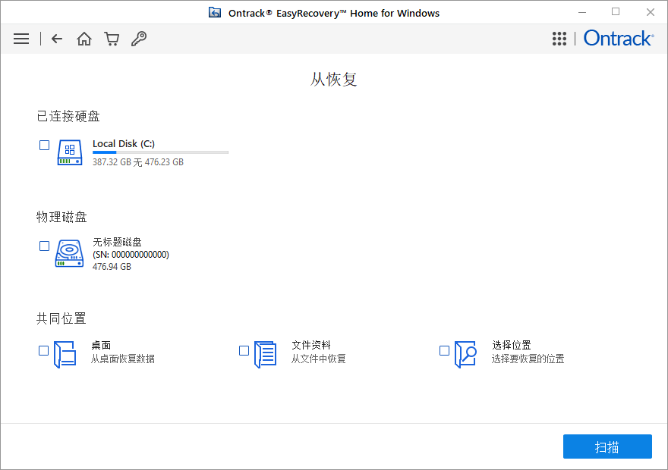Check the 无标题磁盘 checkbox
Viewport: 668px width, 470px height.
pyautogui.click(x=44, y=246)
